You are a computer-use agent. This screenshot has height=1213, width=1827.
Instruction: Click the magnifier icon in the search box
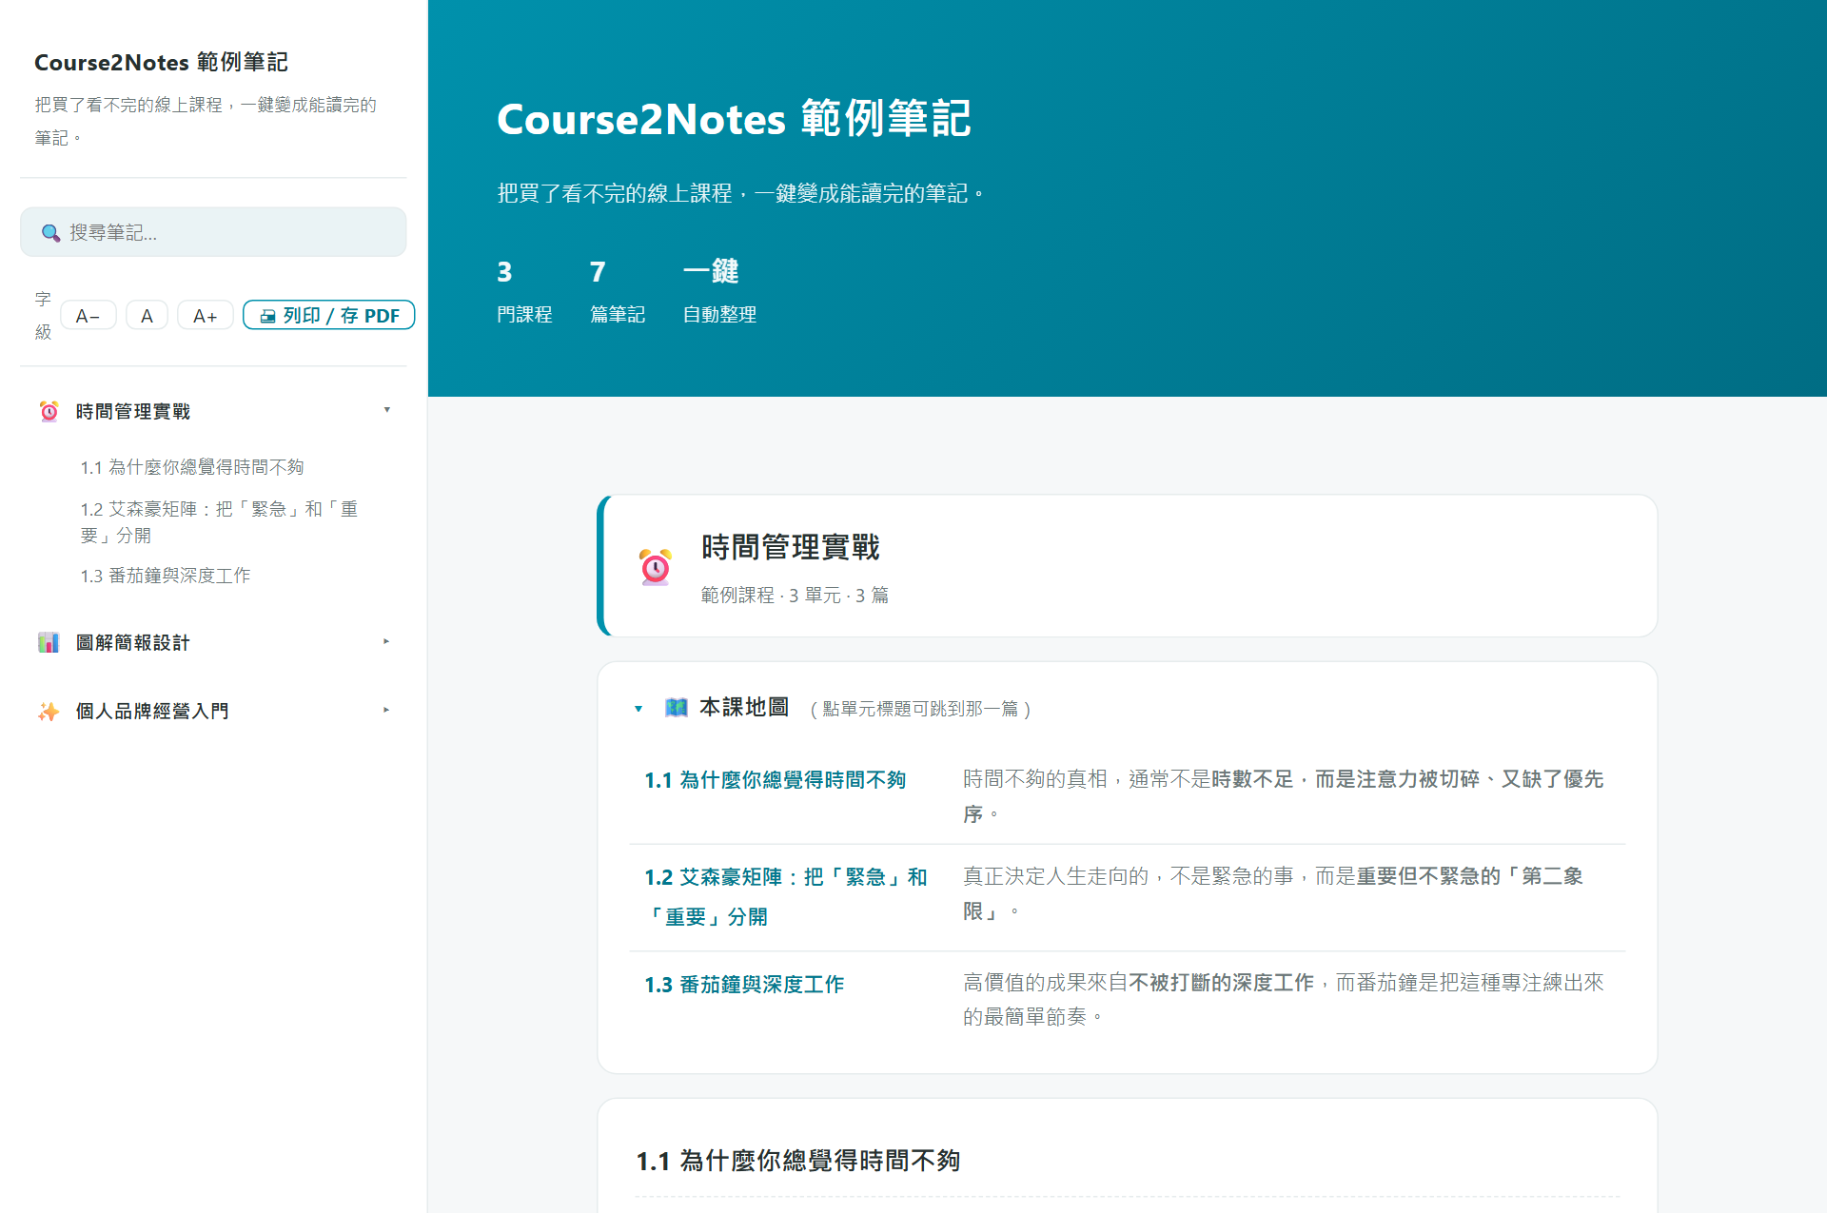point(50,233)
